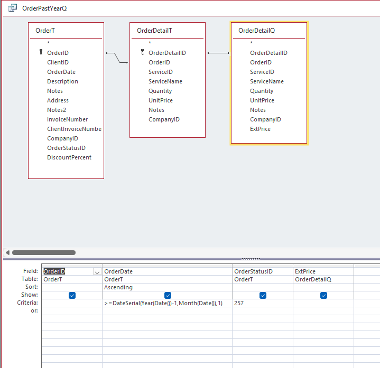Image resolution: width=380 pixels, height=368 pixels.
Task: Select the asterisk in OrderT table
Action: [x=49, y=43]
